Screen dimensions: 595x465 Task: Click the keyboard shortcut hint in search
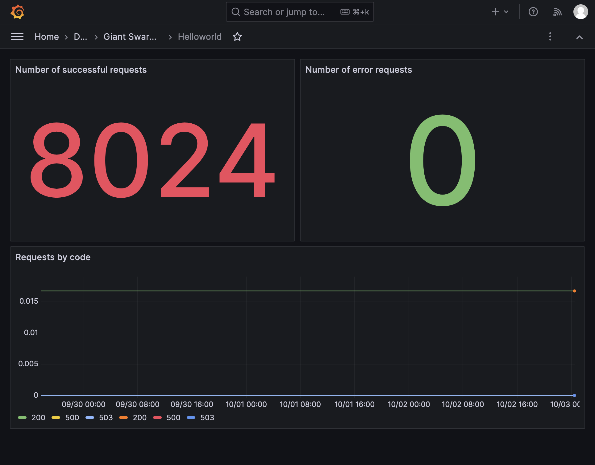[x=354, y=12]
